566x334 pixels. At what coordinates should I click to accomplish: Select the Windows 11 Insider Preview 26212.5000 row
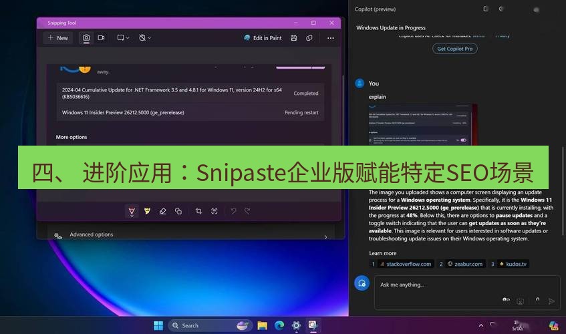(190, 112)
